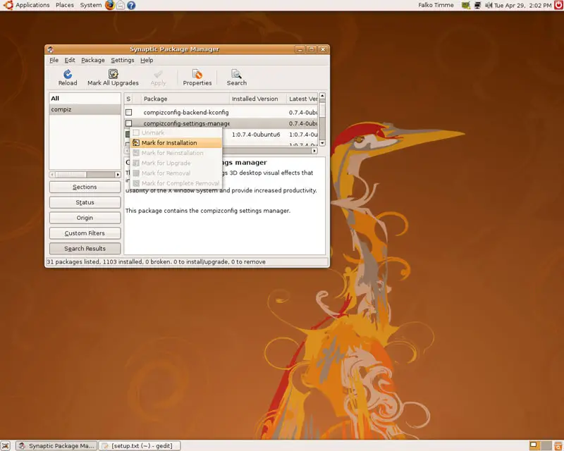Screen dimensions: 564x451
Task: Click Mark for Removal menu entry
Action: pos(176,173)
